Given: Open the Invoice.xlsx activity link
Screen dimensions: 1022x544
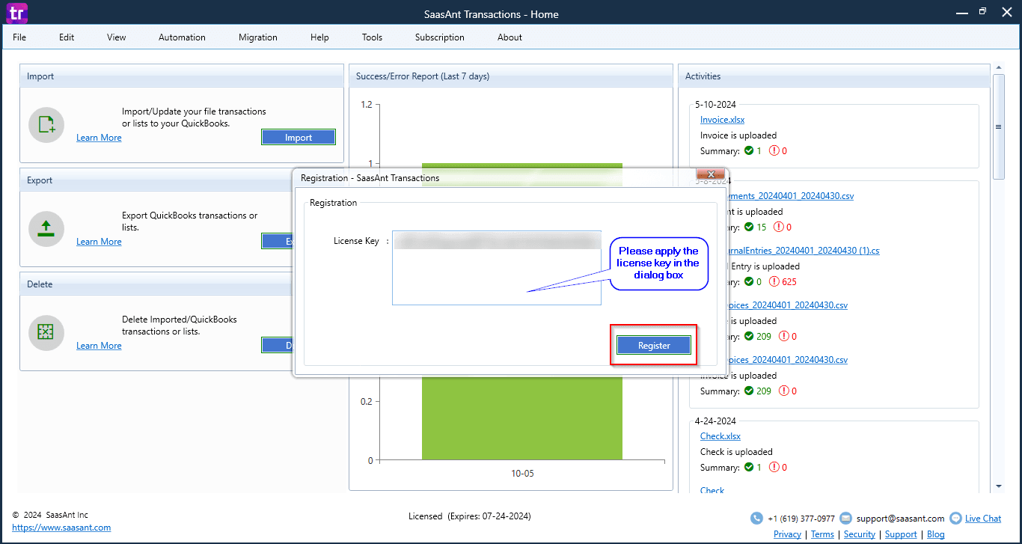Looking at the screenshot, I should coord(722,120).
